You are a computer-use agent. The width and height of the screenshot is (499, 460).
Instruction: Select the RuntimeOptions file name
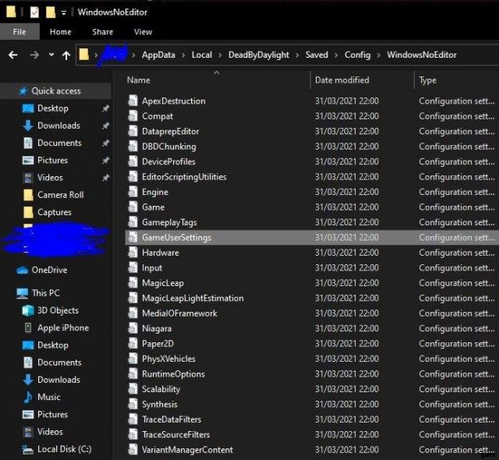pyautogui.click(x=173, y=374)
